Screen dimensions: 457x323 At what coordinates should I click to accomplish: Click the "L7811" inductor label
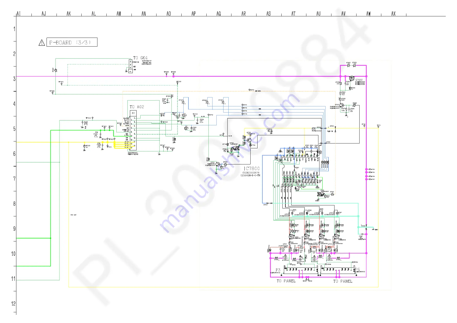pos(285,244)
